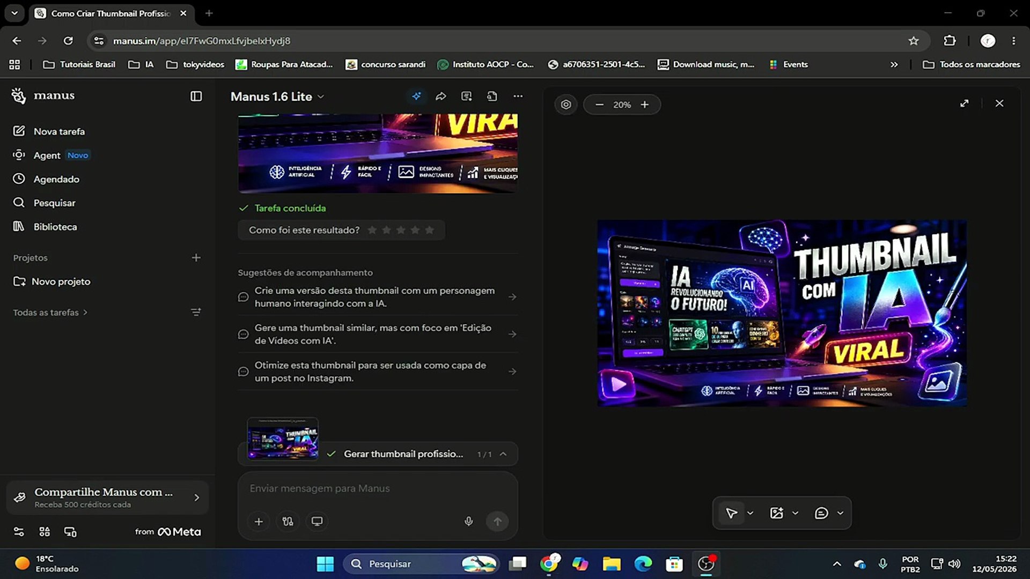Open Compartilhe Manus com banner
Image resolution: width=1030 pixels, height=579 pixels.
tap(107, 497)
